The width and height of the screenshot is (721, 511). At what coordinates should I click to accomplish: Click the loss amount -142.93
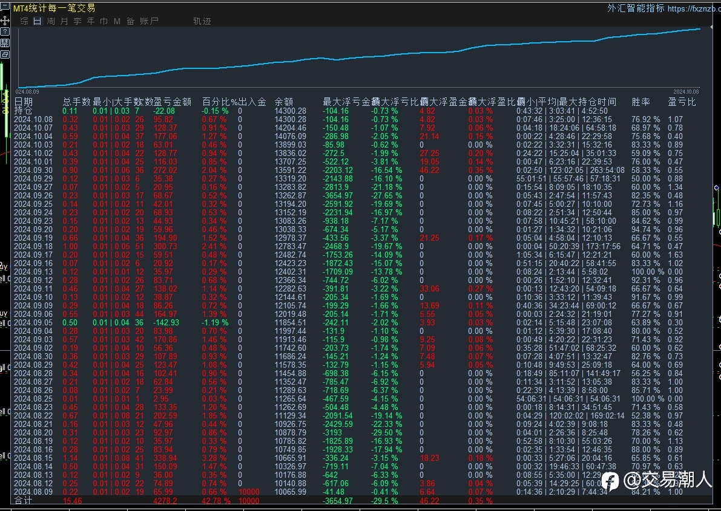tap(166, 322)
